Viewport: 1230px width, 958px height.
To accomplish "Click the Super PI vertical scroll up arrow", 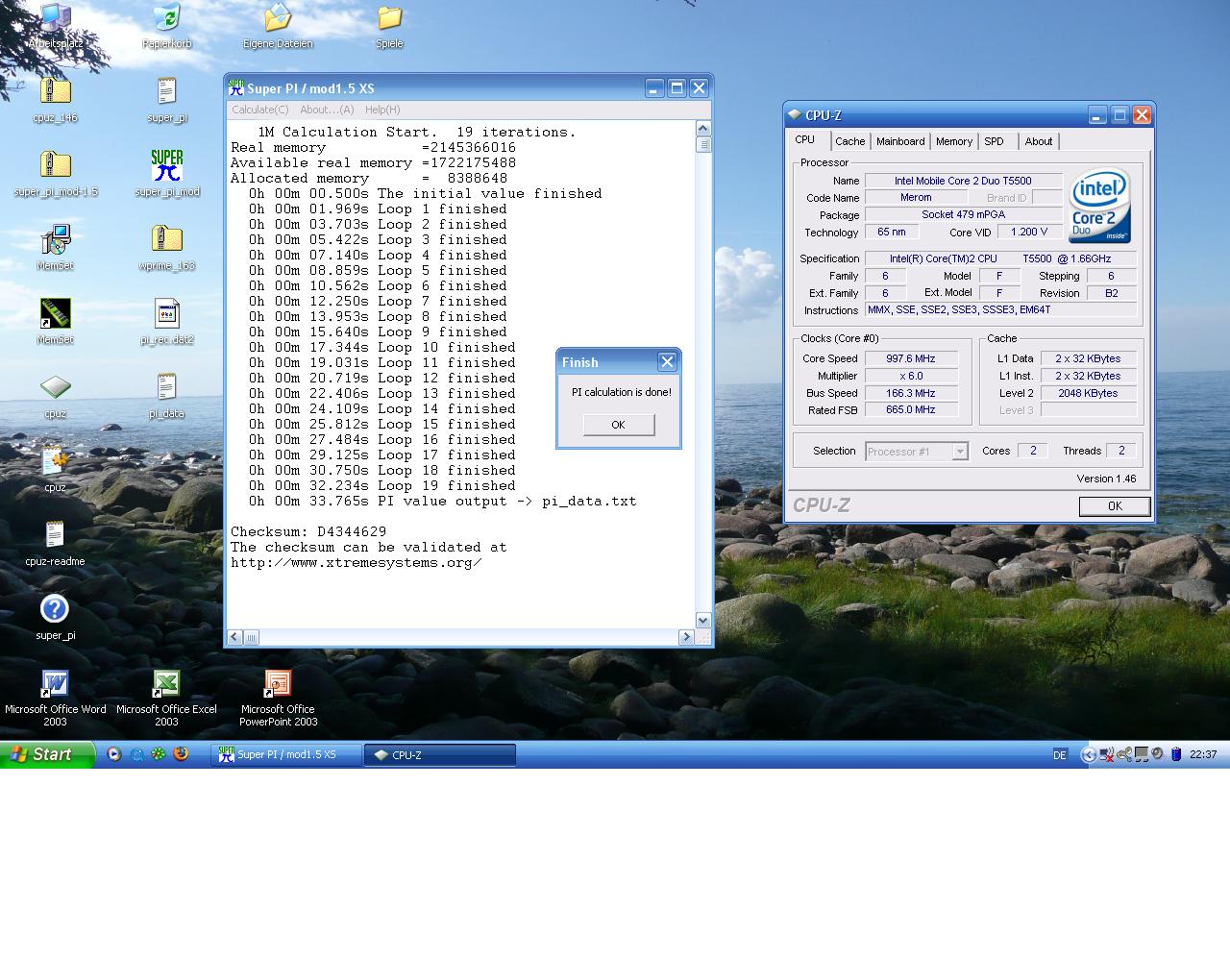I will click(702, 129).
